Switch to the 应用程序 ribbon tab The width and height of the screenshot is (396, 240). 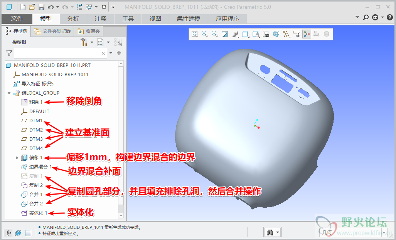[x=227, y=18]
